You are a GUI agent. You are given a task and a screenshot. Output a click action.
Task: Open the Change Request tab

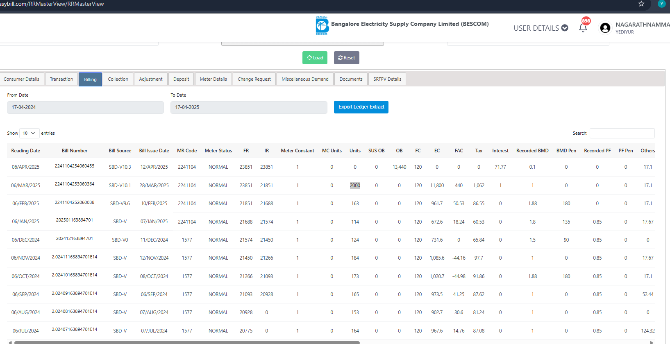point(254,79)
